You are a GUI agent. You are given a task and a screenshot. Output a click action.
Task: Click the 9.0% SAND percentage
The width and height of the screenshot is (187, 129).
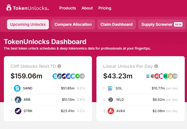tap(81, 88)
